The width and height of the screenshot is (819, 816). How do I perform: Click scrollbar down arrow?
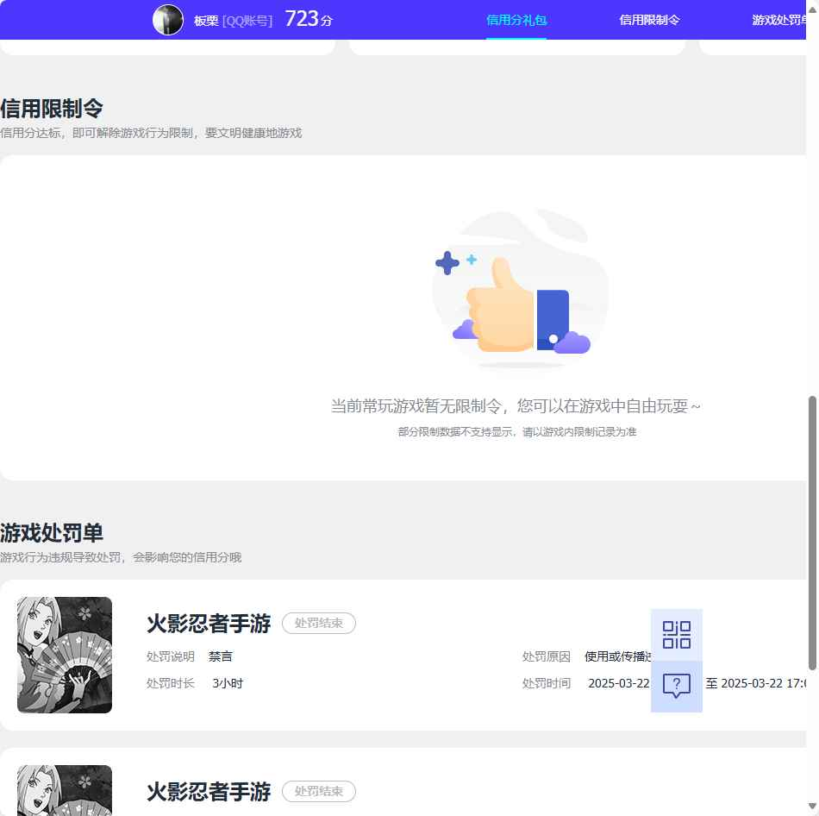click(x=812, y=806)
